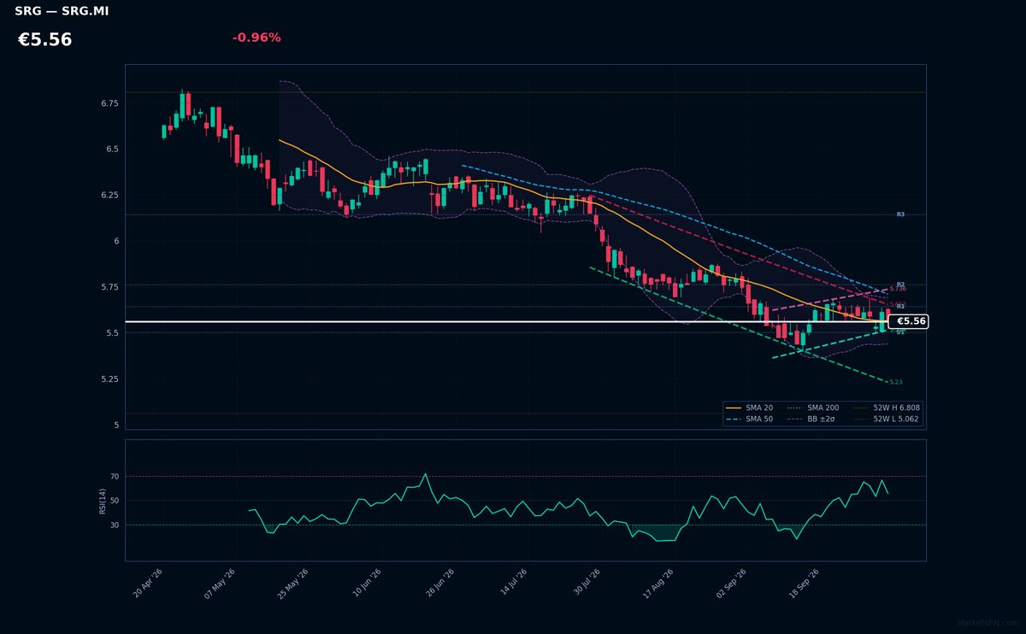Click the 52W L 5.062 legend entry
This screenshot has width=1026, height=634.
[x=886, y=420]
